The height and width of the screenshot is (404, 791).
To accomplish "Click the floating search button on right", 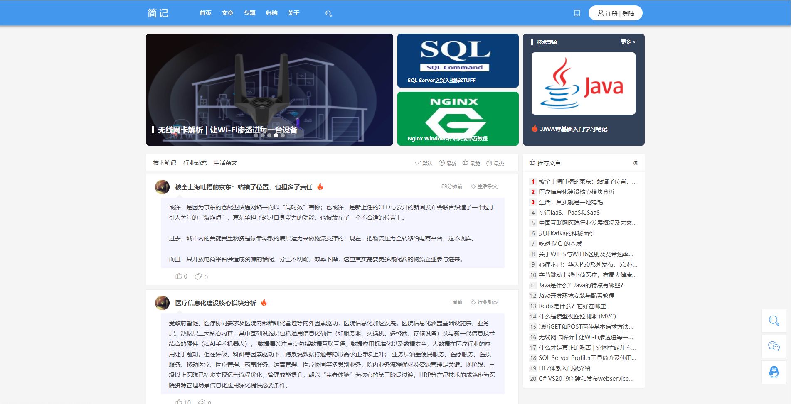I will point(774,321).
